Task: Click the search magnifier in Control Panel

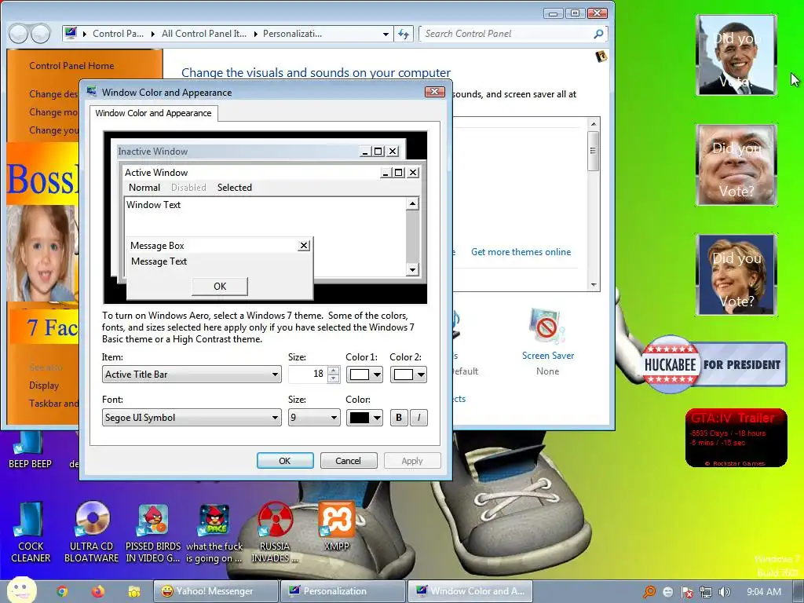Action: 598,34
